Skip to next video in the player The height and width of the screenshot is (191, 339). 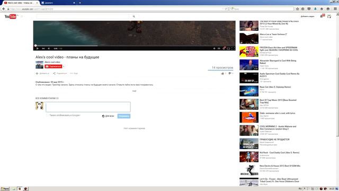[43, 48]
